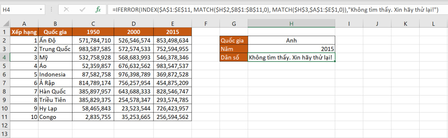Click the 'Xếp hạng' header cell

click(24, 32)
